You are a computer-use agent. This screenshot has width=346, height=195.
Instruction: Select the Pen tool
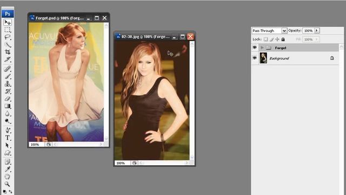click(8, 130)
